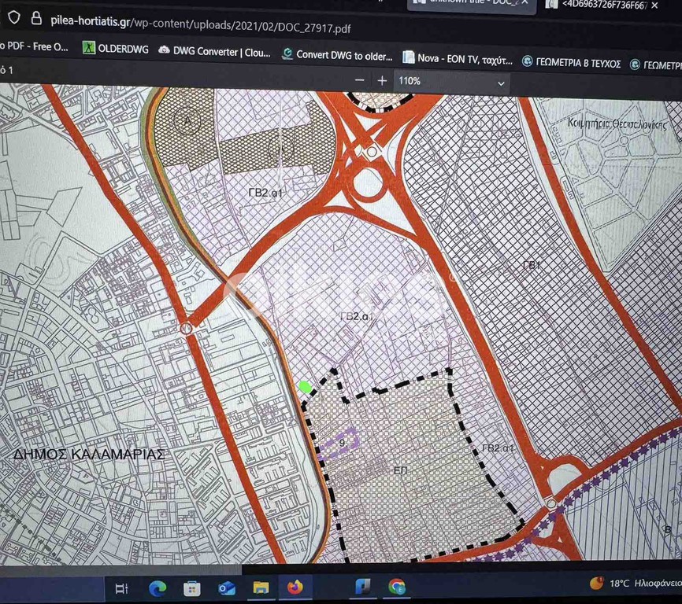Viewport: 682px width, 604px height.
Task: Open Outlook from the taskbar
Action: [227, 589]
